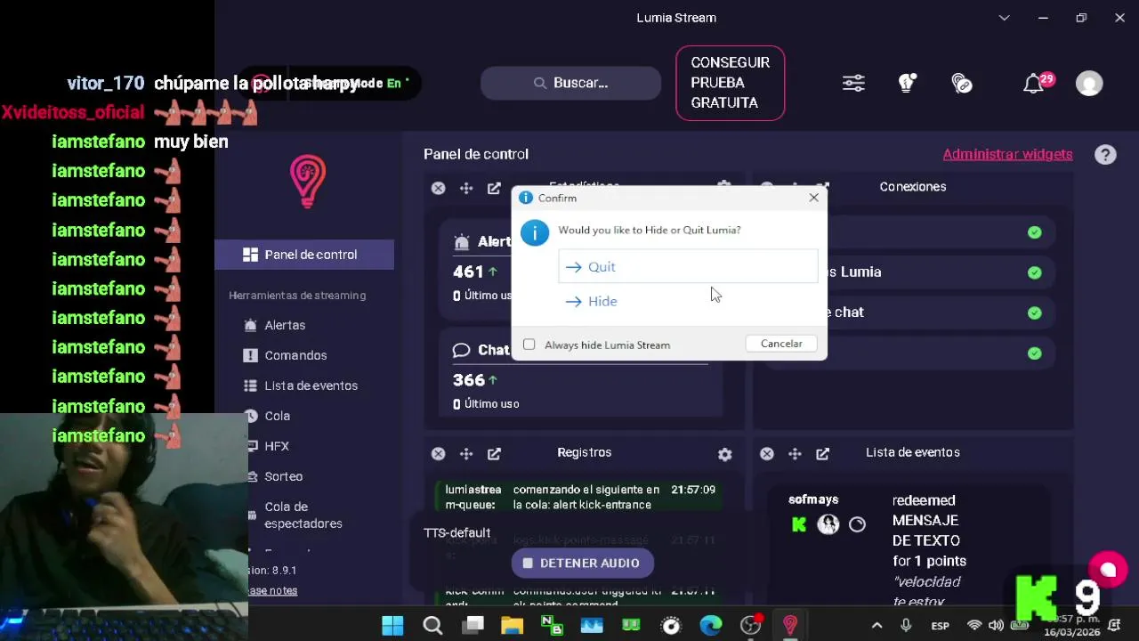Open HFX in the sidebar
1139x641 pixels.
coord(276,446)
